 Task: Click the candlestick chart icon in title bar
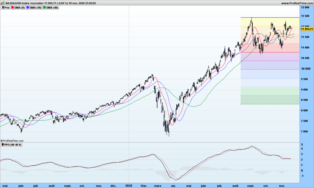coord(2,3)
